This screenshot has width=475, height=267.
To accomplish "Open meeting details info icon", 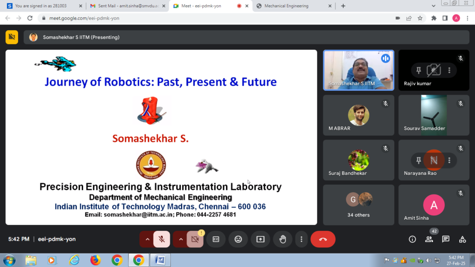I will point(412,239).
